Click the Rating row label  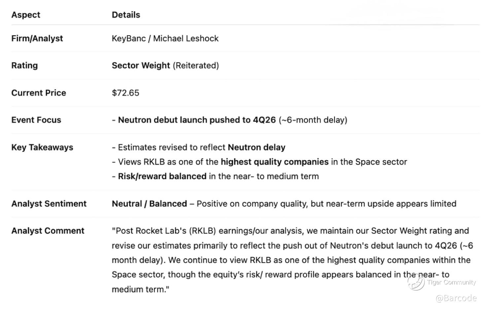click(x=24, y=66)
